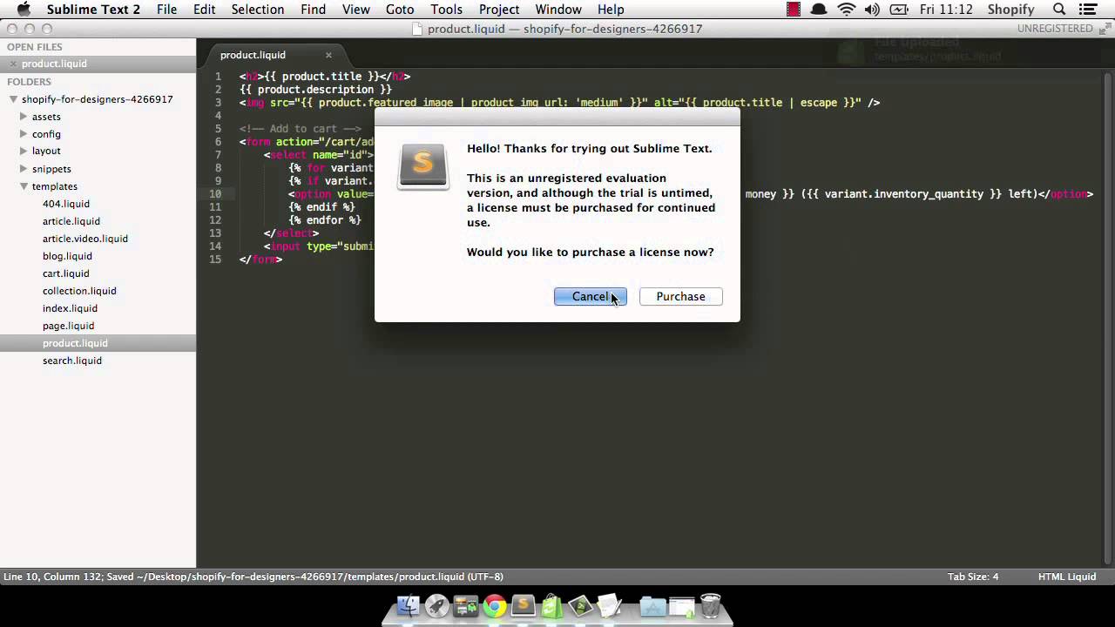
Task: Expand the layout folder
Action: pos(24,152)
